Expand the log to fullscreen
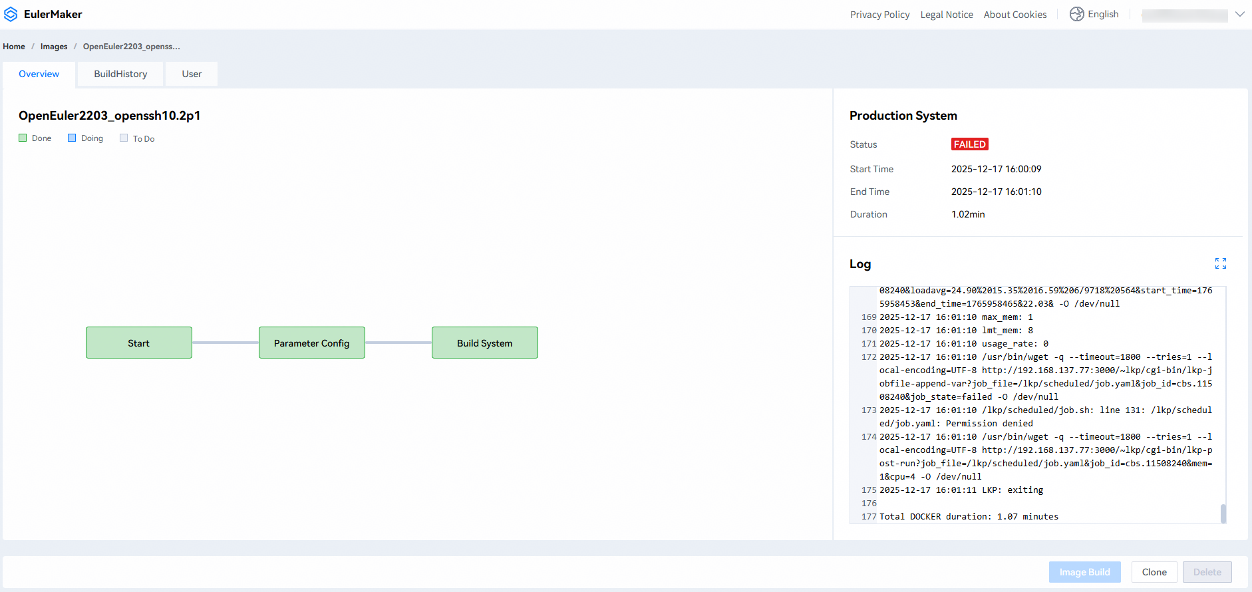This screenshot has height=592, width=1252. click(x=1221, y=264)
